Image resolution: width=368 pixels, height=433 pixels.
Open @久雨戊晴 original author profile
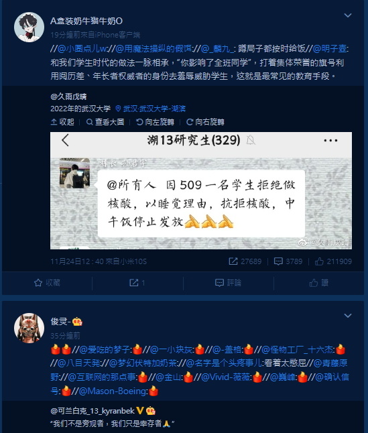coord(68,97)
